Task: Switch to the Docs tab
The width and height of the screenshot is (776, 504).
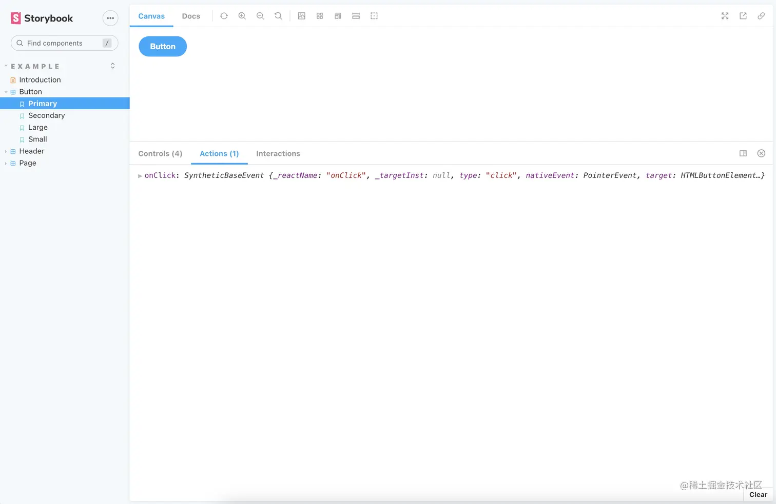Action: (x=191, y=16)
